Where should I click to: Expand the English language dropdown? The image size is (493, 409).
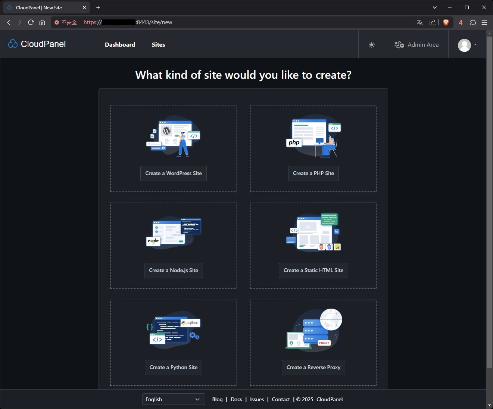[x=174, y=399]
